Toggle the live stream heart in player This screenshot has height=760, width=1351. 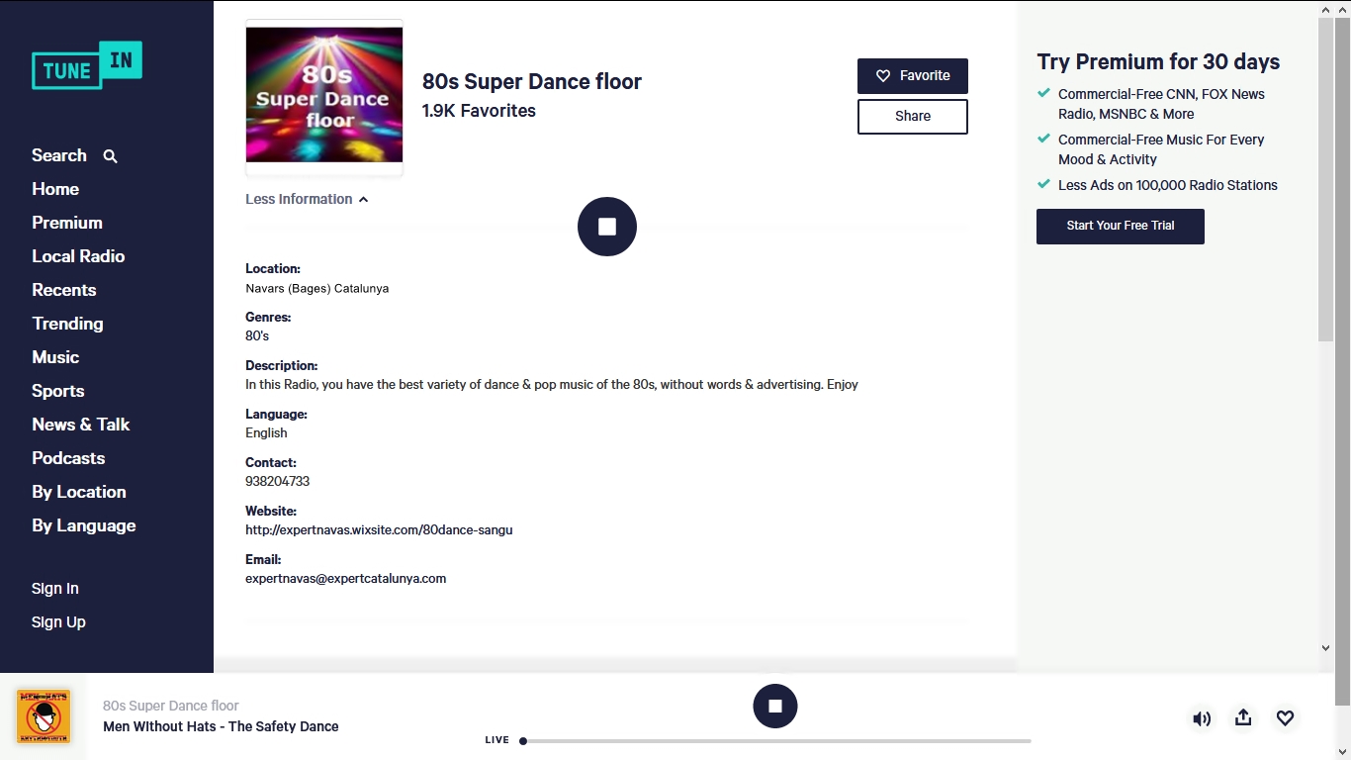pos(1285,717)
